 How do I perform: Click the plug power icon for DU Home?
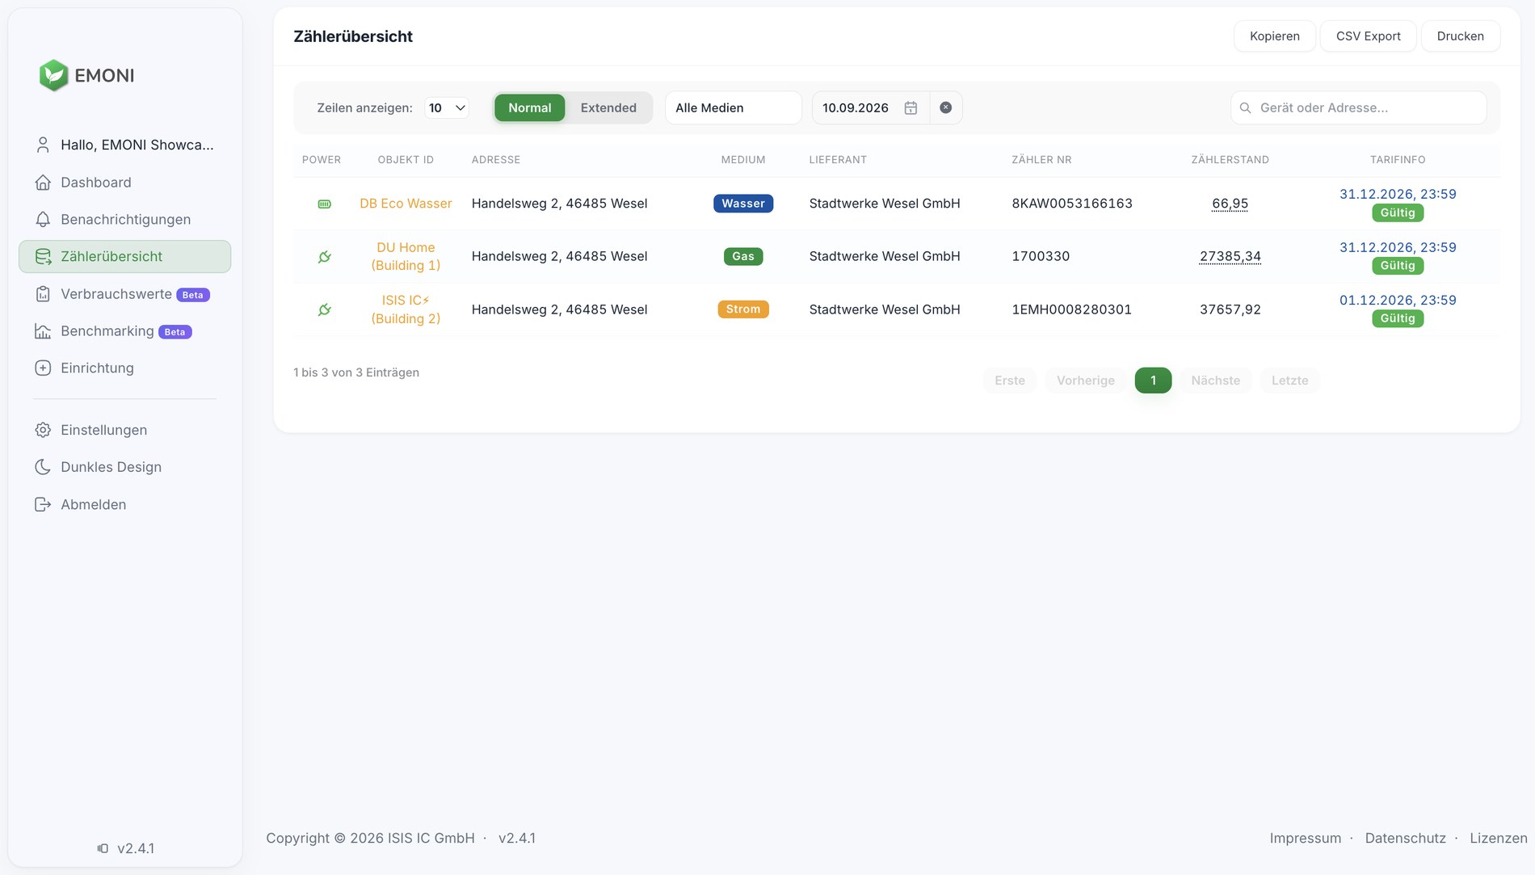pyautogui.click(x=325, y=257)
